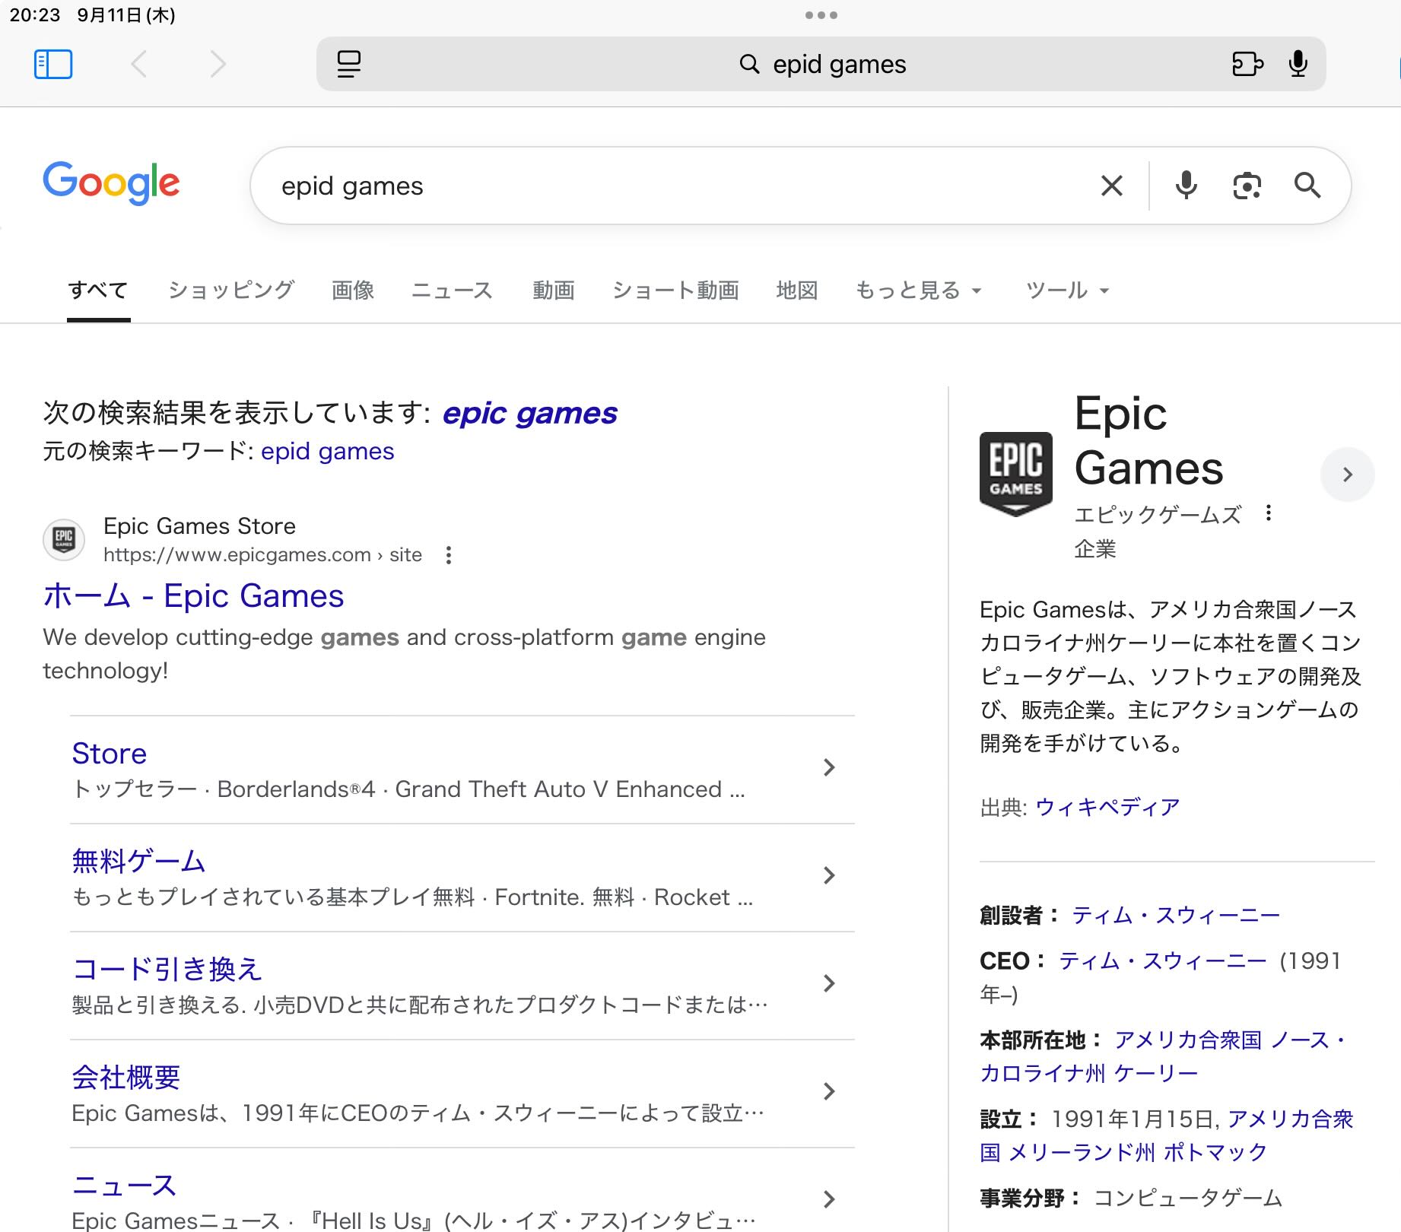1401x1232 pixels.
Task: Open more options beside エピックゲームズ
Action: coord(1268,513)
